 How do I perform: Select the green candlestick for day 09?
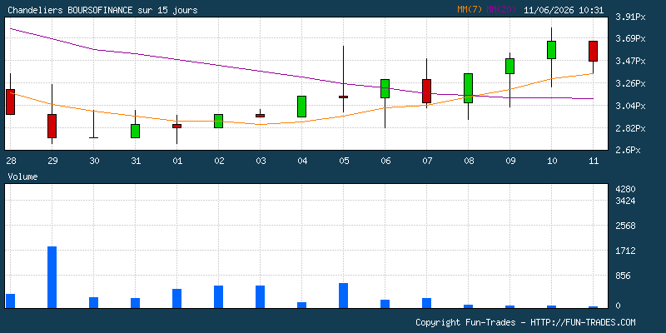coord(509,67)
